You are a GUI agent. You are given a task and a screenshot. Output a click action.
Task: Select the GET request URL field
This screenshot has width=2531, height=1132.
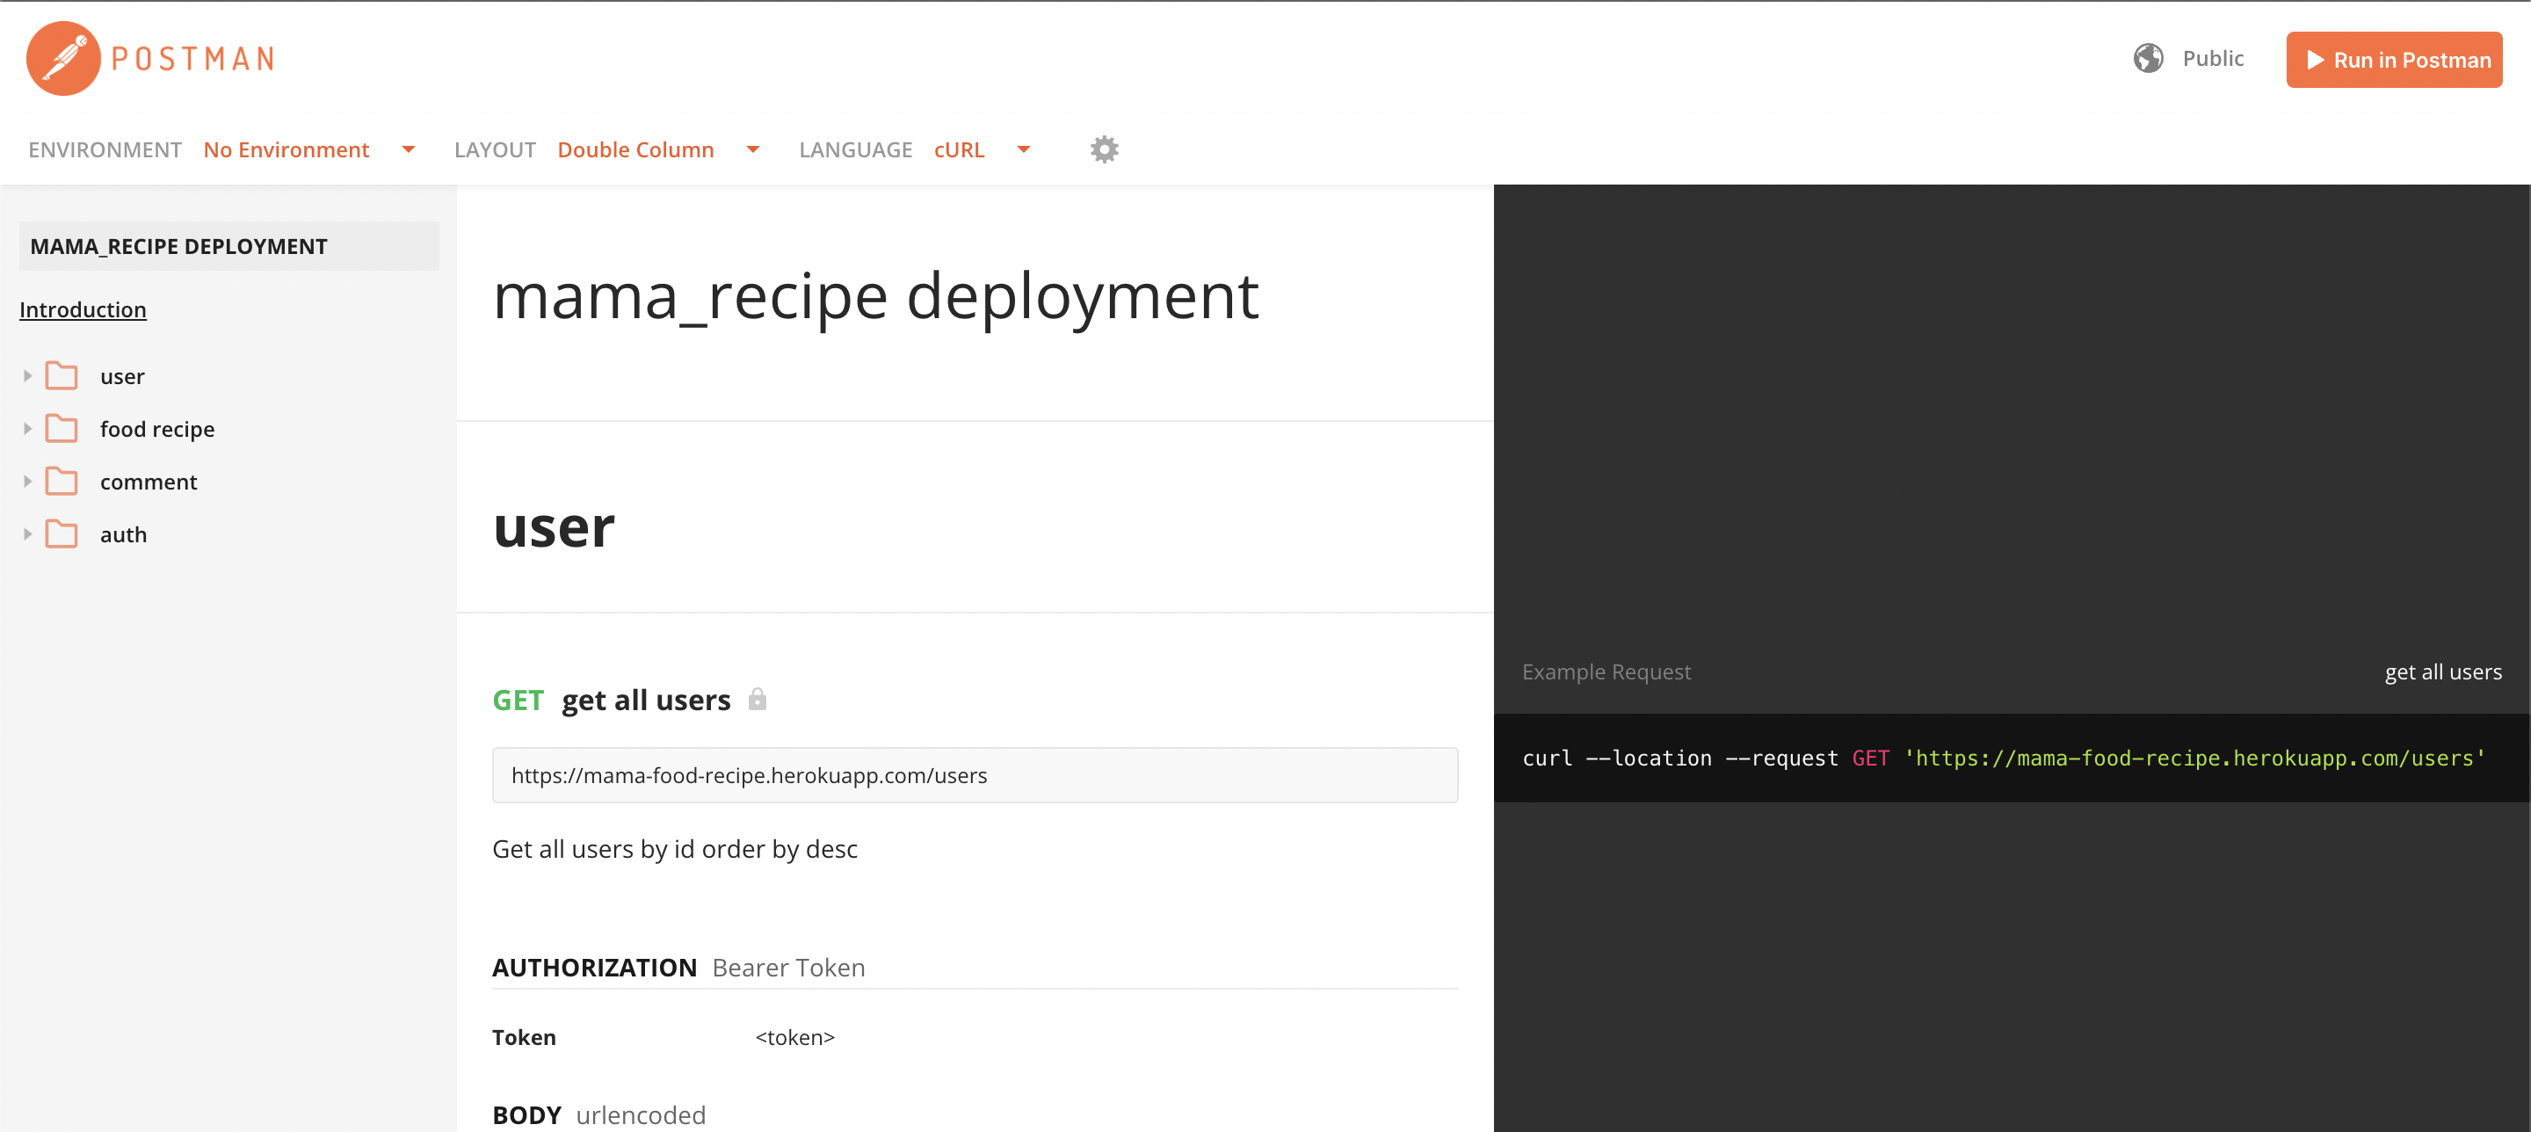pos(974,775)
